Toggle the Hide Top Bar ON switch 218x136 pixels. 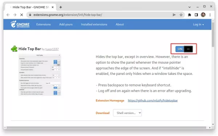(184, 49)
